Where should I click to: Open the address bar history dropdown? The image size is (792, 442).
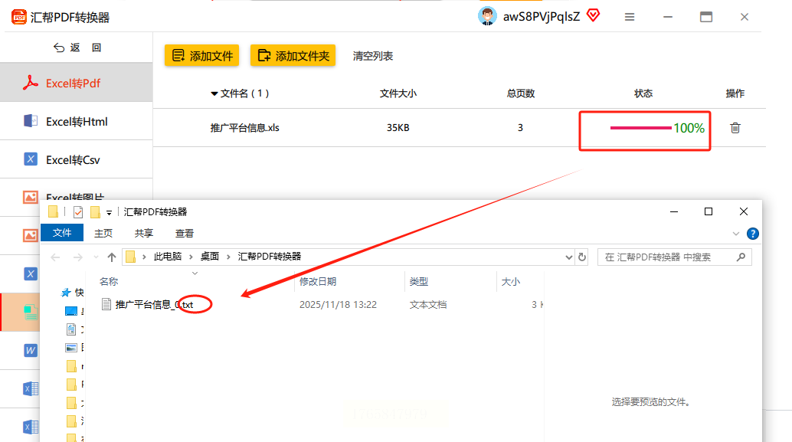click(x=569, y=257)
